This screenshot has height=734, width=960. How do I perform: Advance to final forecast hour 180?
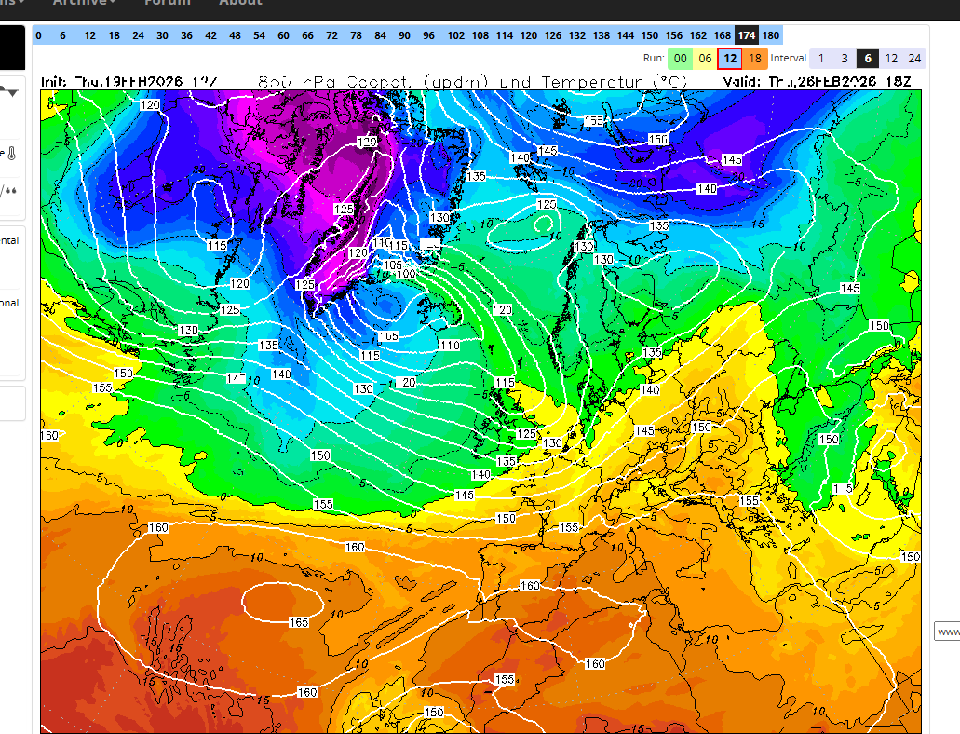(x=771, y=35)
